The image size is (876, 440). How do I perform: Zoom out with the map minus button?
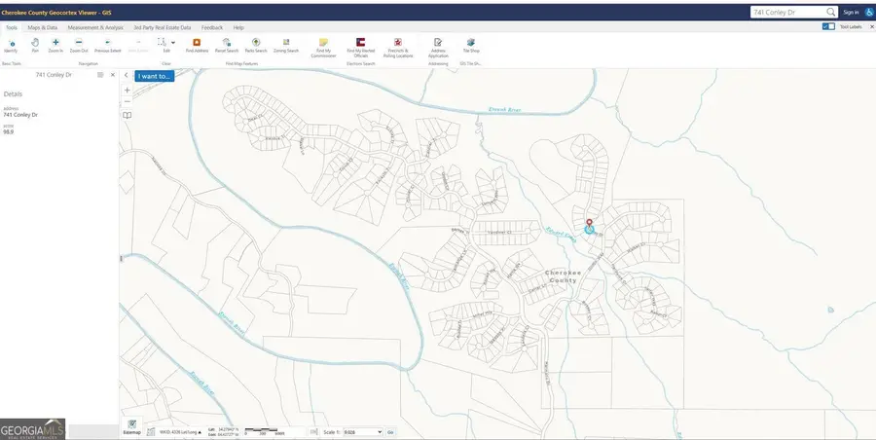point(128,101)
